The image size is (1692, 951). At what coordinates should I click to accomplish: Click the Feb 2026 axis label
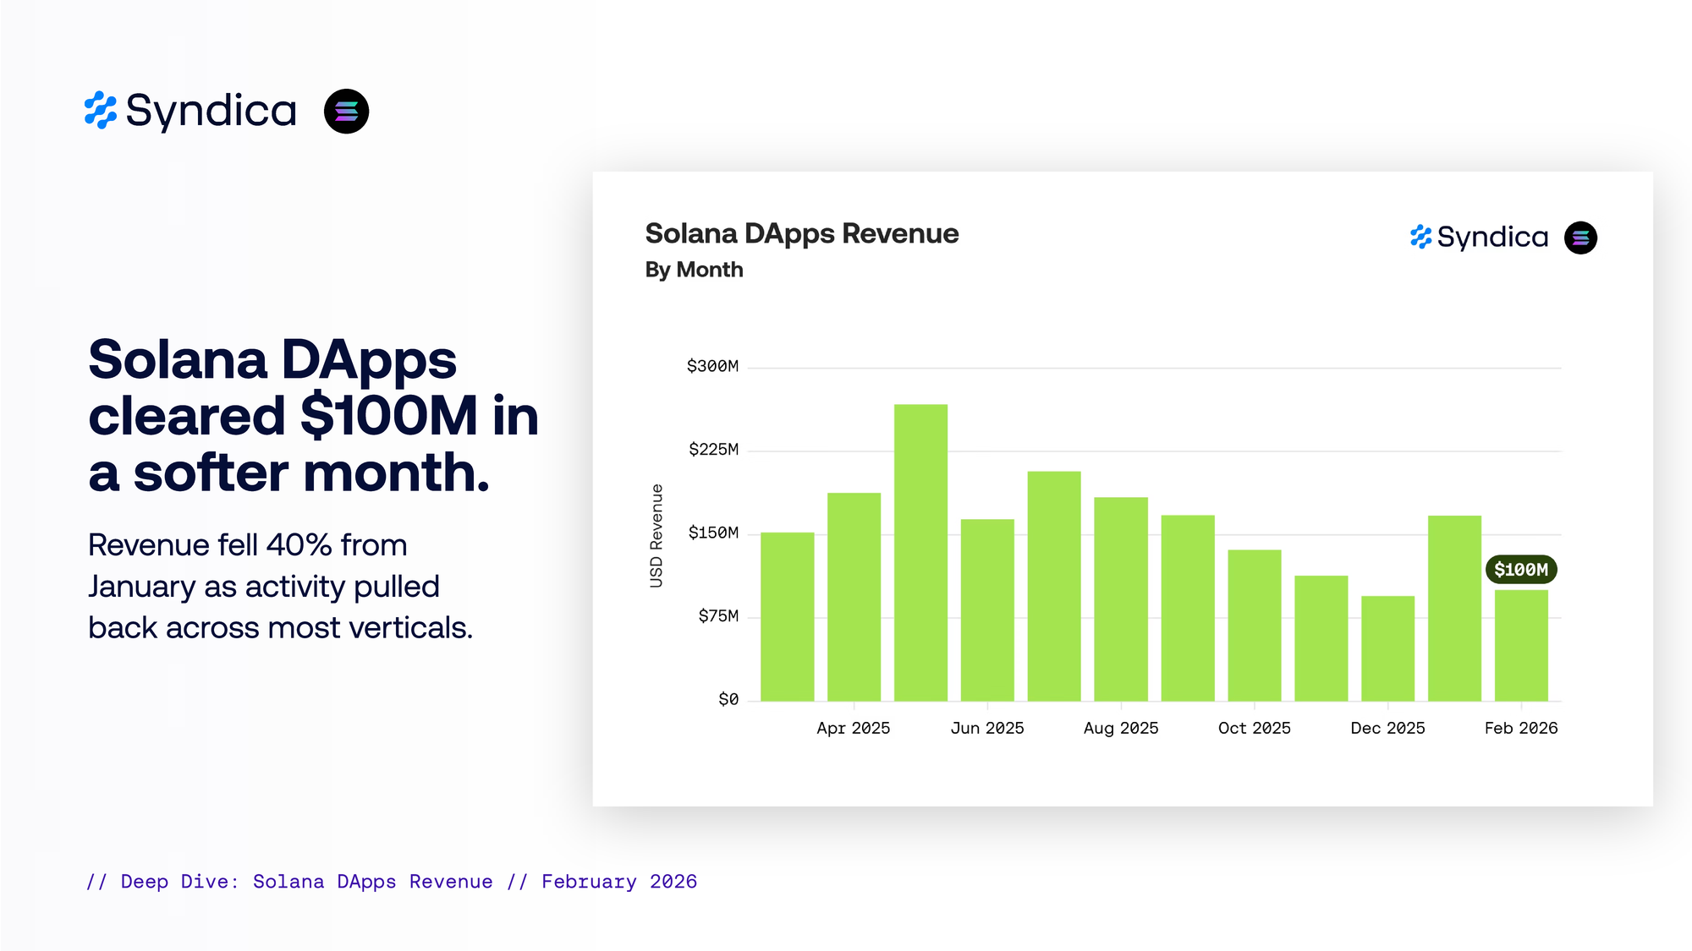pos(1520,728)
